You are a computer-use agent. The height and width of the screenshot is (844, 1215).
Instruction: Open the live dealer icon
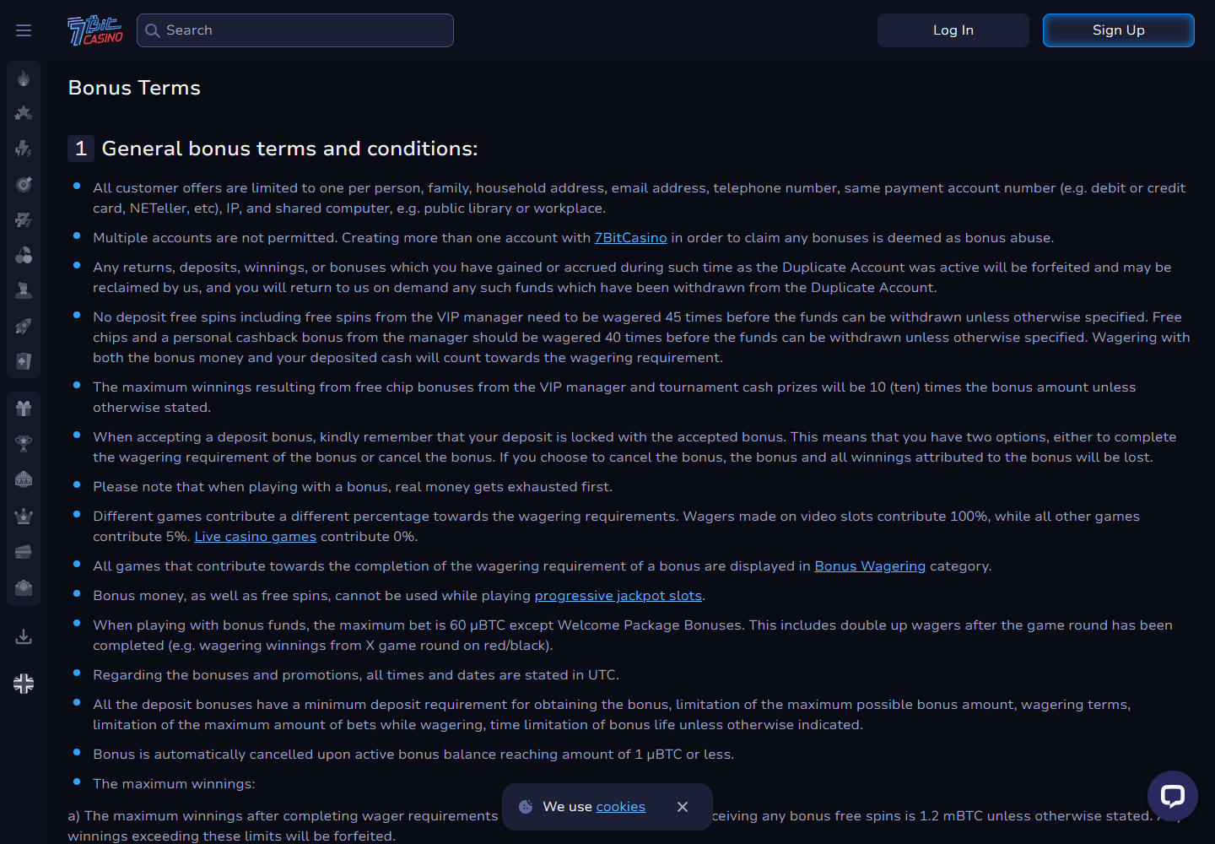(x=24, y=290)
